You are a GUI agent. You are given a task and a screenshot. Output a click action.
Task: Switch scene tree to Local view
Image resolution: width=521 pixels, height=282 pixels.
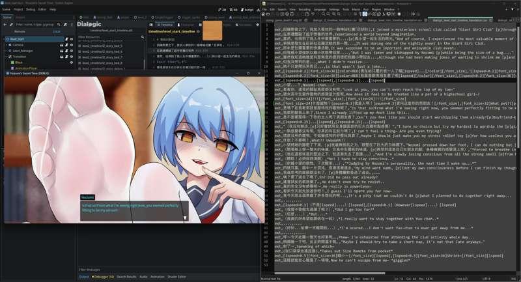[x=57, y=31]
